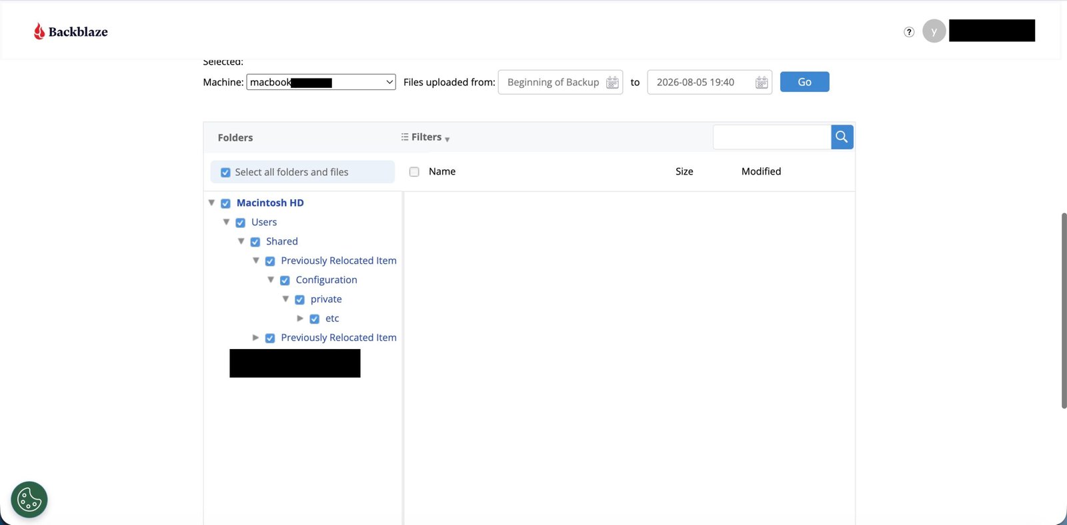Open the user avatar 'y' menu

click(x=934, y=31)
